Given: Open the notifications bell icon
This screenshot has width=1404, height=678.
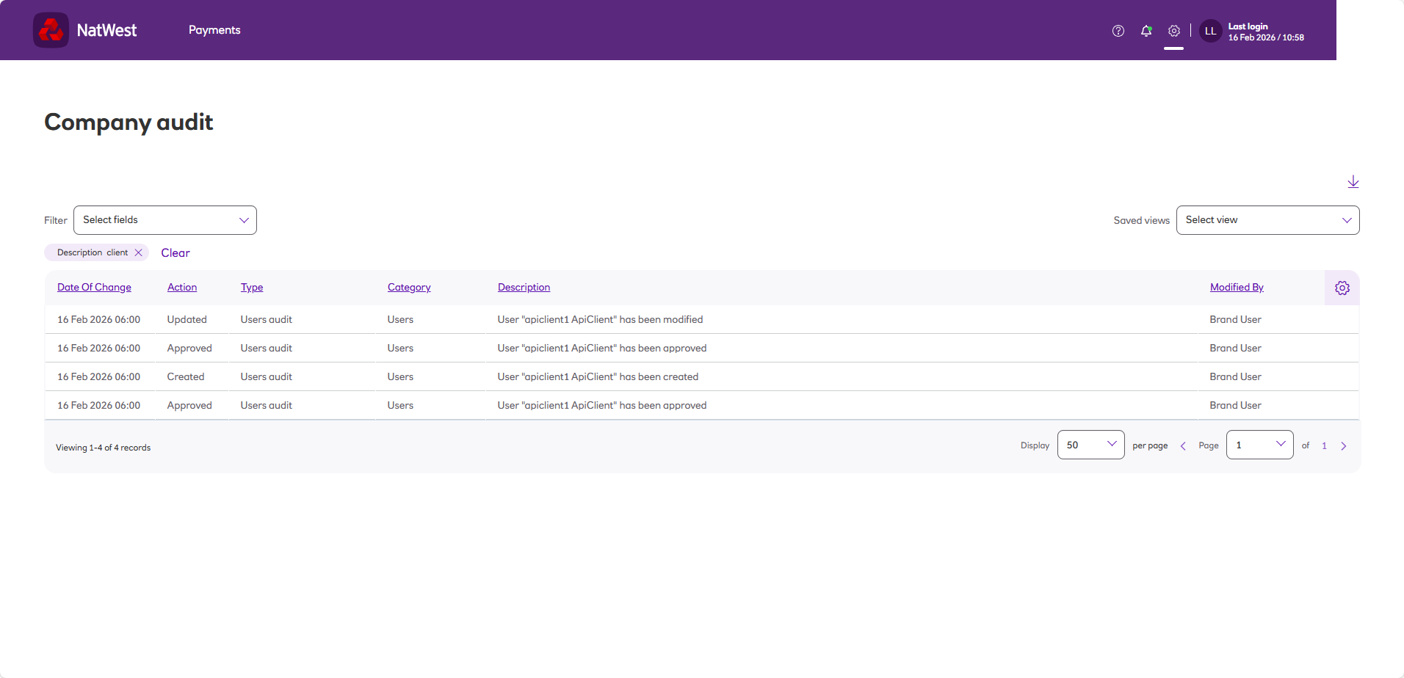Looking at the screenshot, I should [x=1146, y=31].
